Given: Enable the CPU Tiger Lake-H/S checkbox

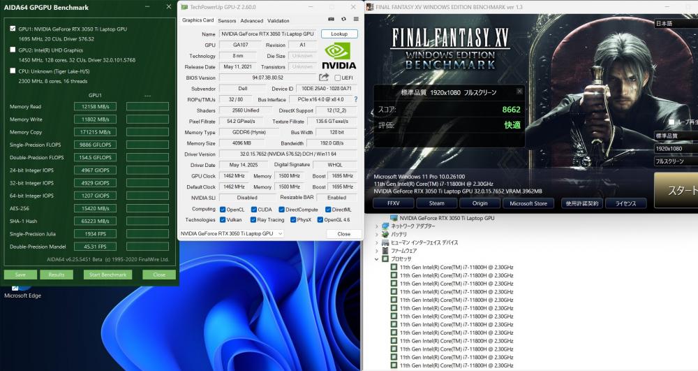Looking at the screenshot, I should click(x=13, y=71).
